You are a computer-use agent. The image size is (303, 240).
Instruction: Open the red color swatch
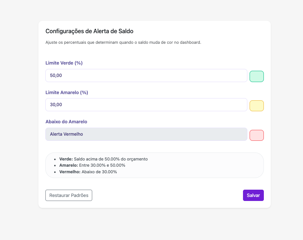[x=257, y=135]
